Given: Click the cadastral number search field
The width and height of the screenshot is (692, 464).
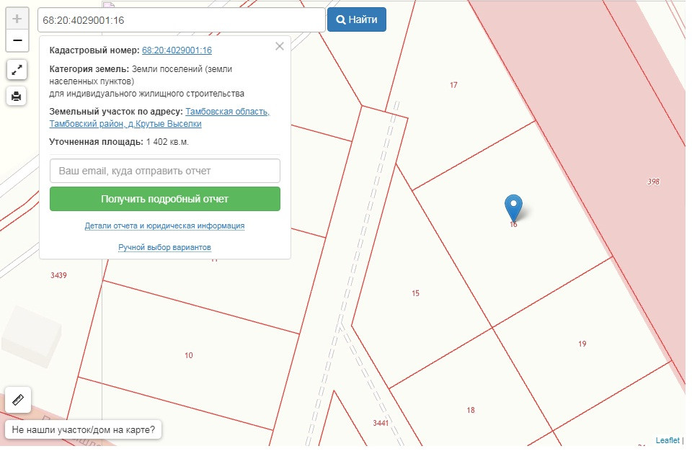Looking at the screenshot, I should point(180,19).
